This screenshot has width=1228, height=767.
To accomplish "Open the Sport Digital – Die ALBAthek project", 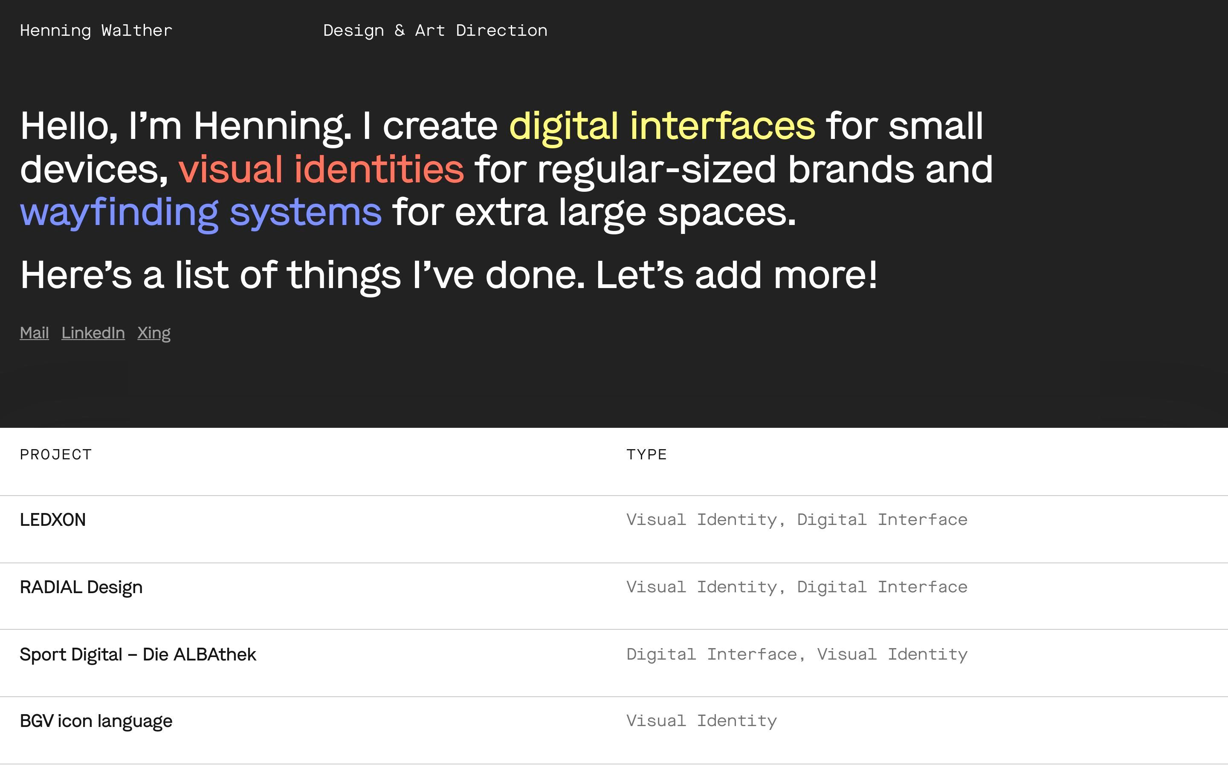I will 138,655.
